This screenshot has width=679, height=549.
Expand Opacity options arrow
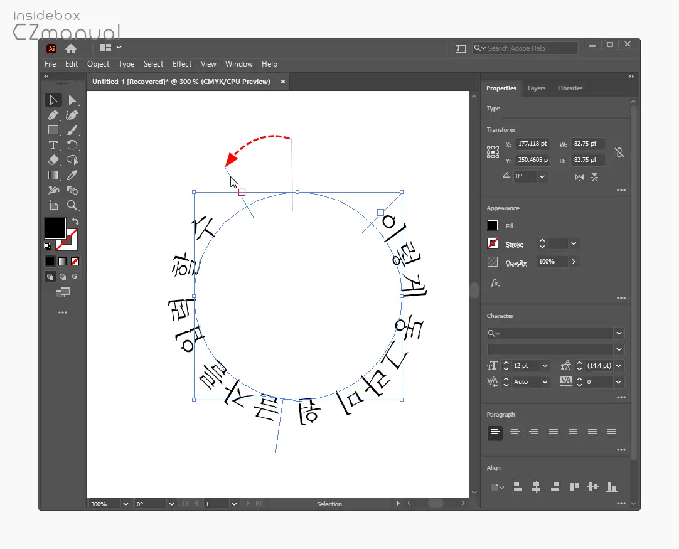pos(574,262)
